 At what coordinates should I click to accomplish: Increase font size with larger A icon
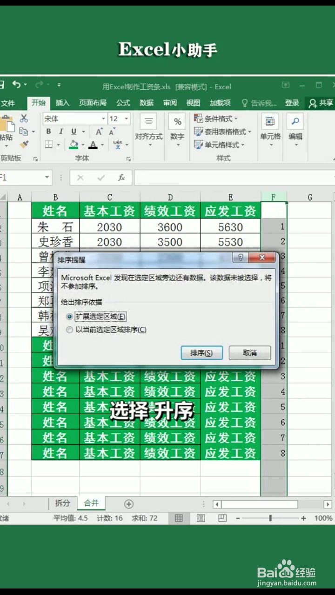click(x=99, y=132)
